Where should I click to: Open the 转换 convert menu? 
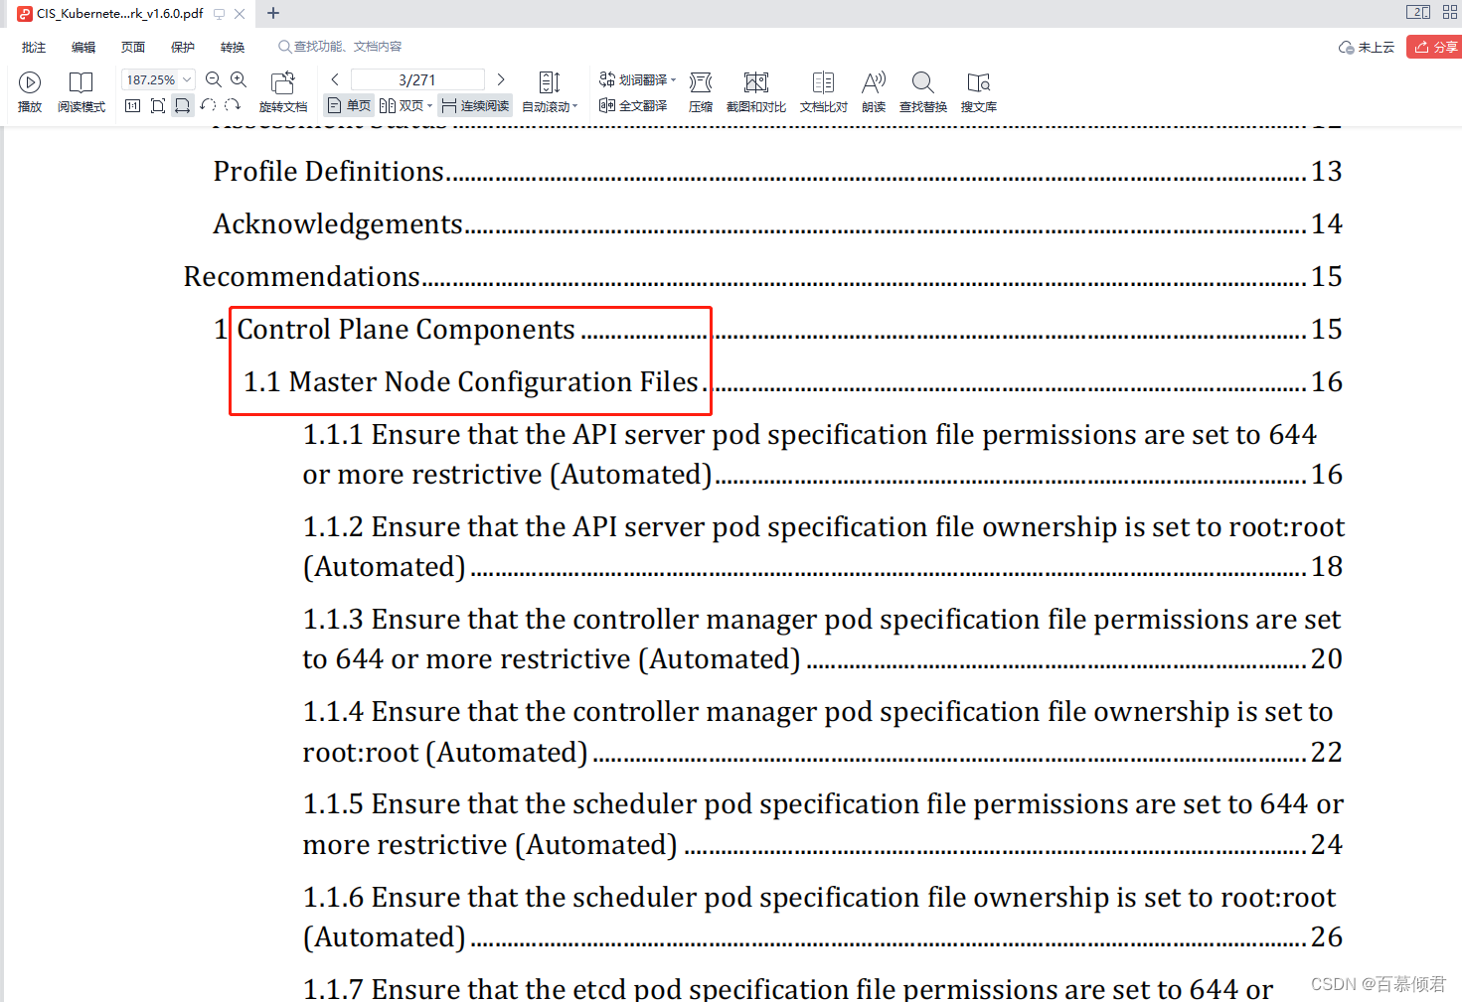tap(233, 47)
